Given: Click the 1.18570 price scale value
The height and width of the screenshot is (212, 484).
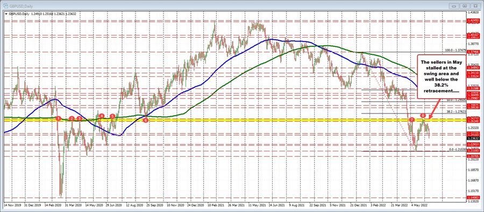Looking at the screenshot, I should tap(473, 169).
